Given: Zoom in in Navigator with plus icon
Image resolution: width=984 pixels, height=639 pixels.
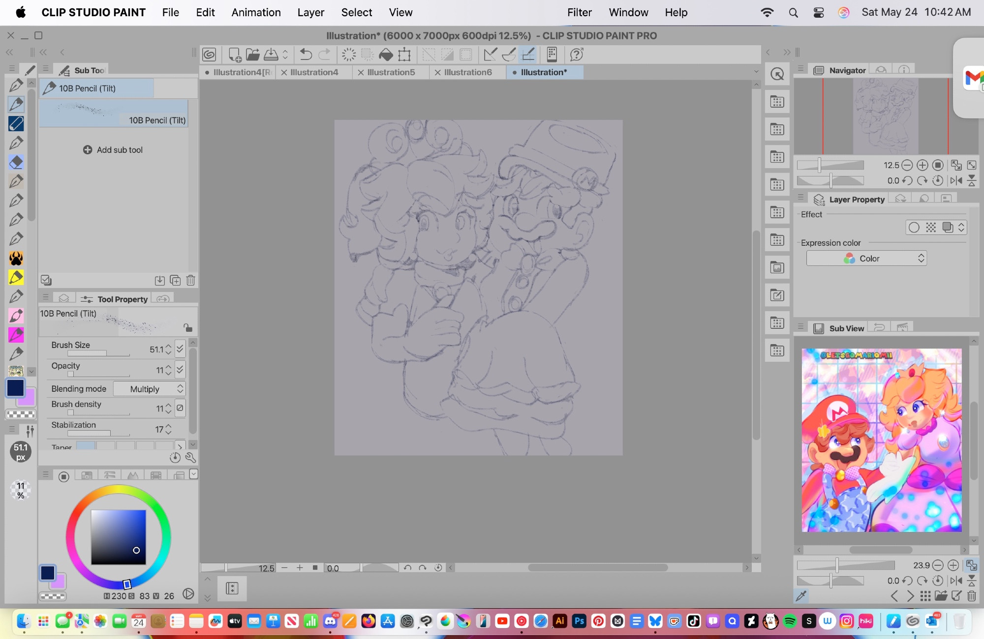Looking at the screenshot, I should click(922, 165).
